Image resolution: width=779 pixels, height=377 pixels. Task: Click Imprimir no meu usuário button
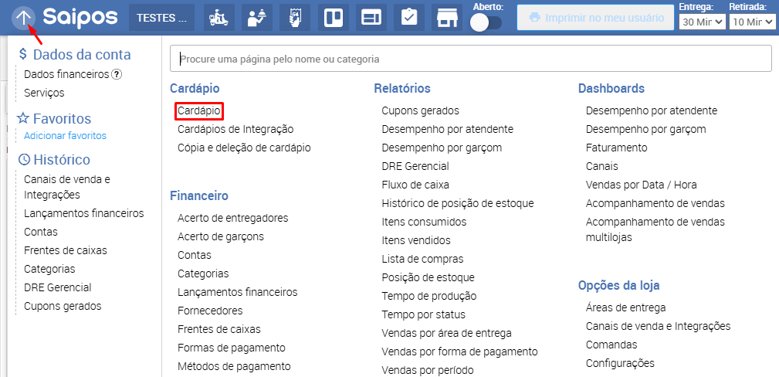[x=597, y=18]
